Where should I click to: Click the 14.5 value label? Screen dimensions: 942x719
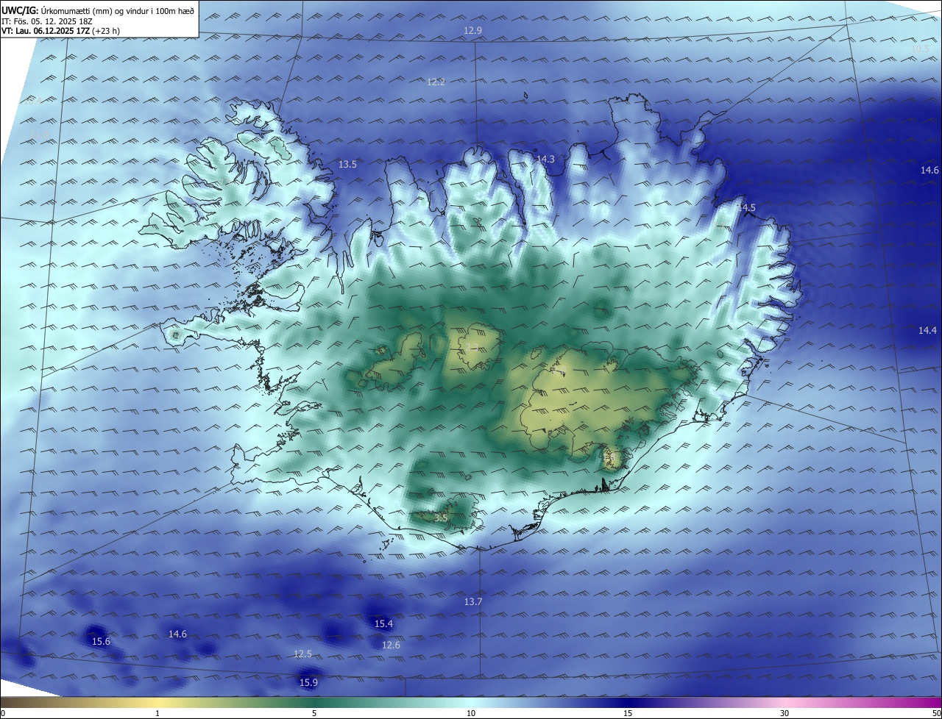(746, 208)
